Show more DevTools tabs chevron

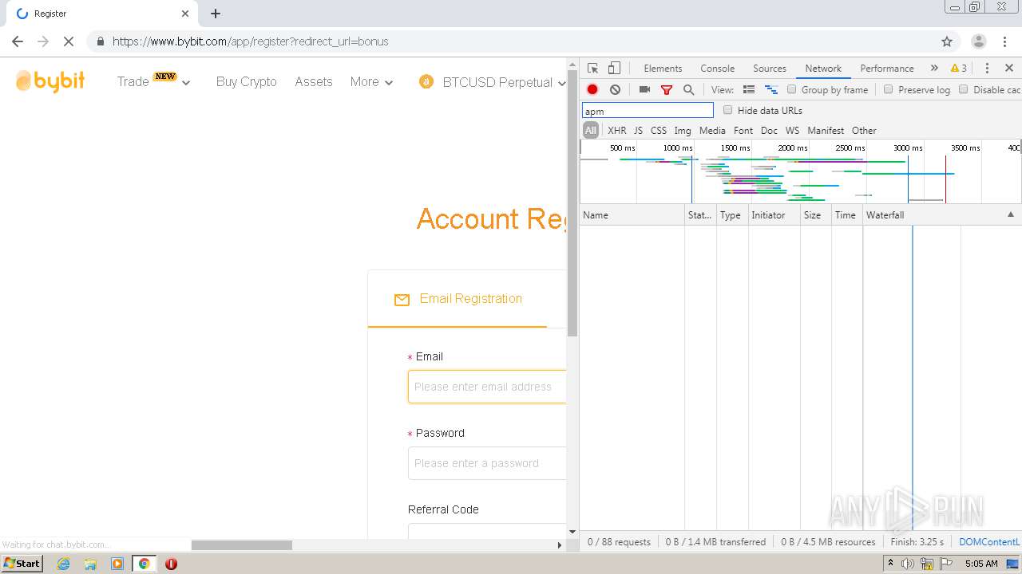point(934,69)
